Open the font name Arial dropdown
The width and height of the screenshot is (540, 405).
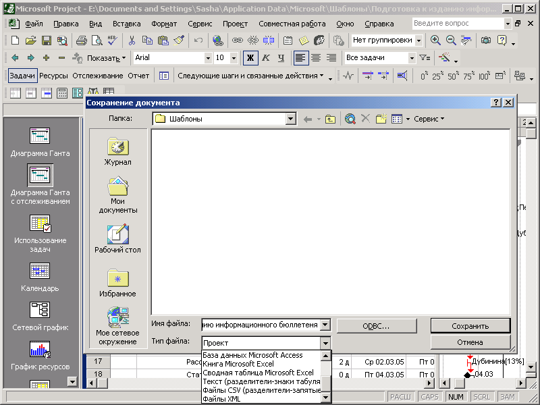click(208, 58)
